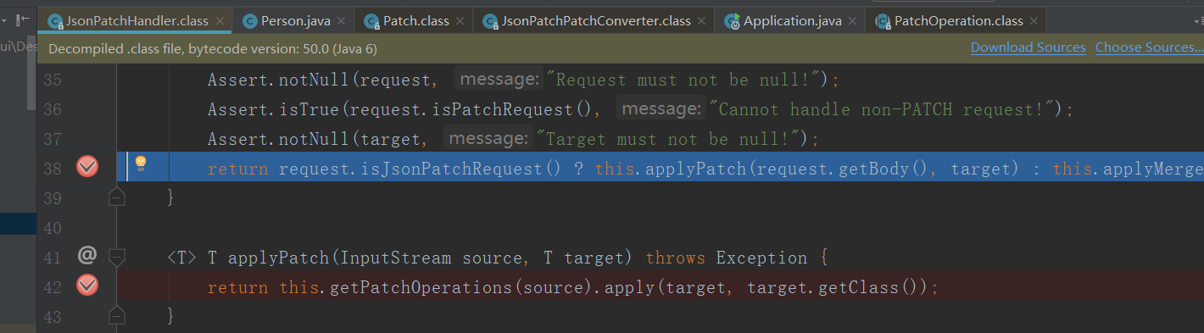The height and width of the screenshot is (333, 1204).
Task: Click the Download Sources link
Action: tap(1028, 47)
